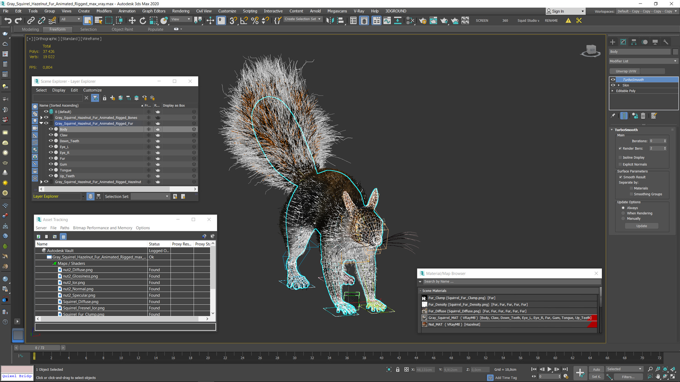
Task: Switch to the Object Paint ribbon tab
Action: (x=122, y=29)
